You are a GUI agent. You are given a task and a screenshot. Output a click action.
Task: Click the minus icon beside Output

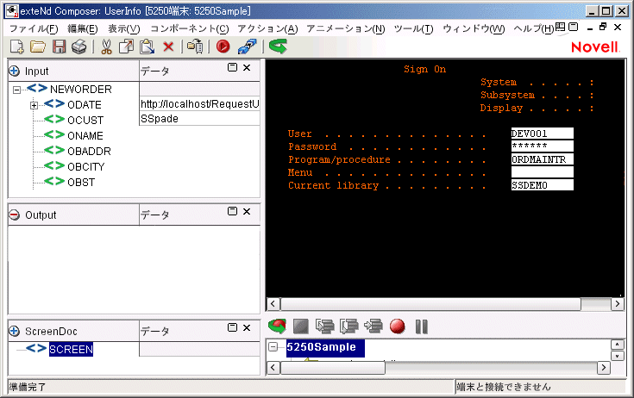(x=14, y=215)
